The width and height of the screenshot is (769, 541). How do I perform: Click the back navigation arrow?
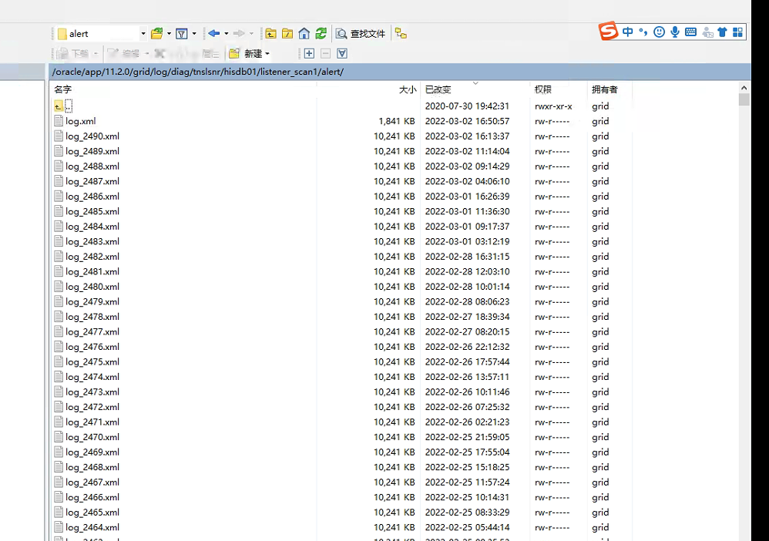point(213,33)
